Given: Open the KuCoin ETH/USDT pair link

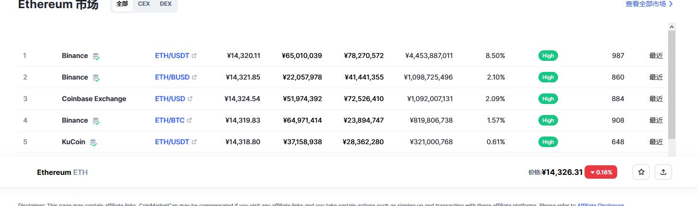Looking at the screenshot, I should (172, 142).
